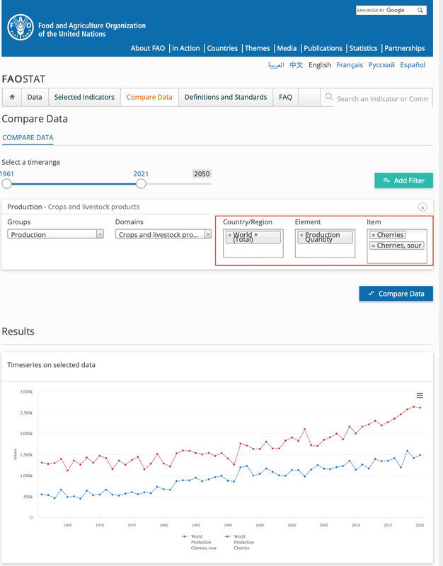This screenshot has height=566, width=443.
Task: Click the indicator search magnifier icon
Action: tap(328, 97)
